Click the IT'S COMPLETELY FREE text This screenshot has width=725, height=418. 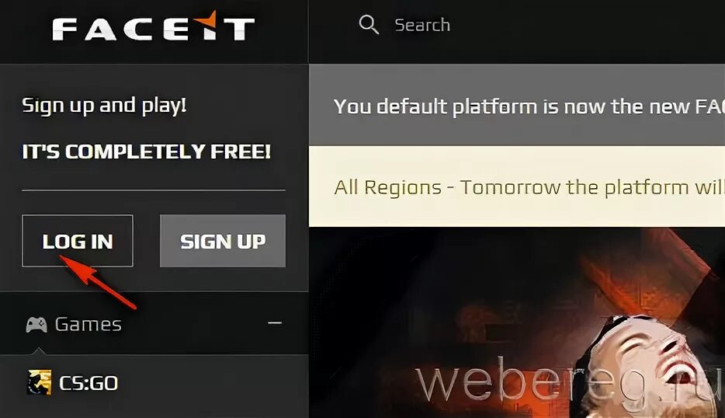147,152
